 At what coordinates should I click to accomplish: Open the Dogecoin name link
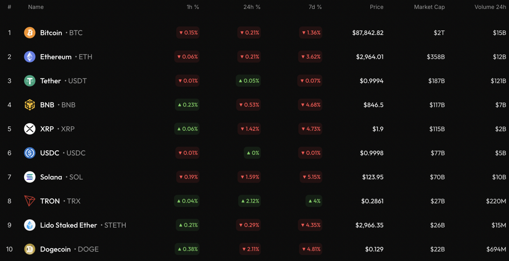tap(55, 249)
